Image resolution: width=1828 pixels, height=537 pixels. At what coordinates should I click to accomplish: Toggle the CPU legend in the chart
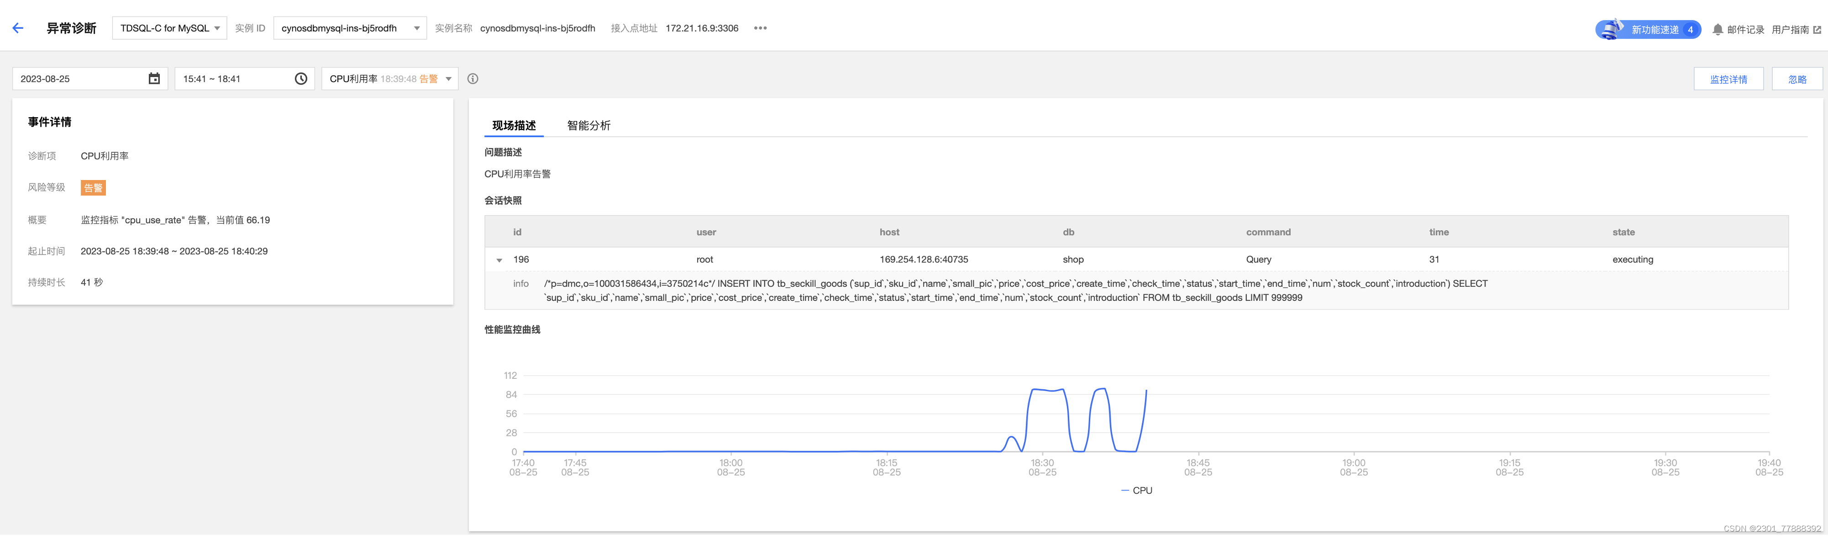click(x=1136, y=490)
